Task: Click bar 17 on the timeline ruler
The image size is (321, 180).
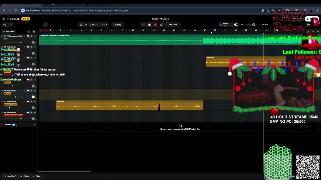Action: click(205, 30)
